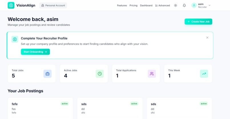Open the fefe job posting card
Screen dimensions: 230x119
tap(40, 108)
